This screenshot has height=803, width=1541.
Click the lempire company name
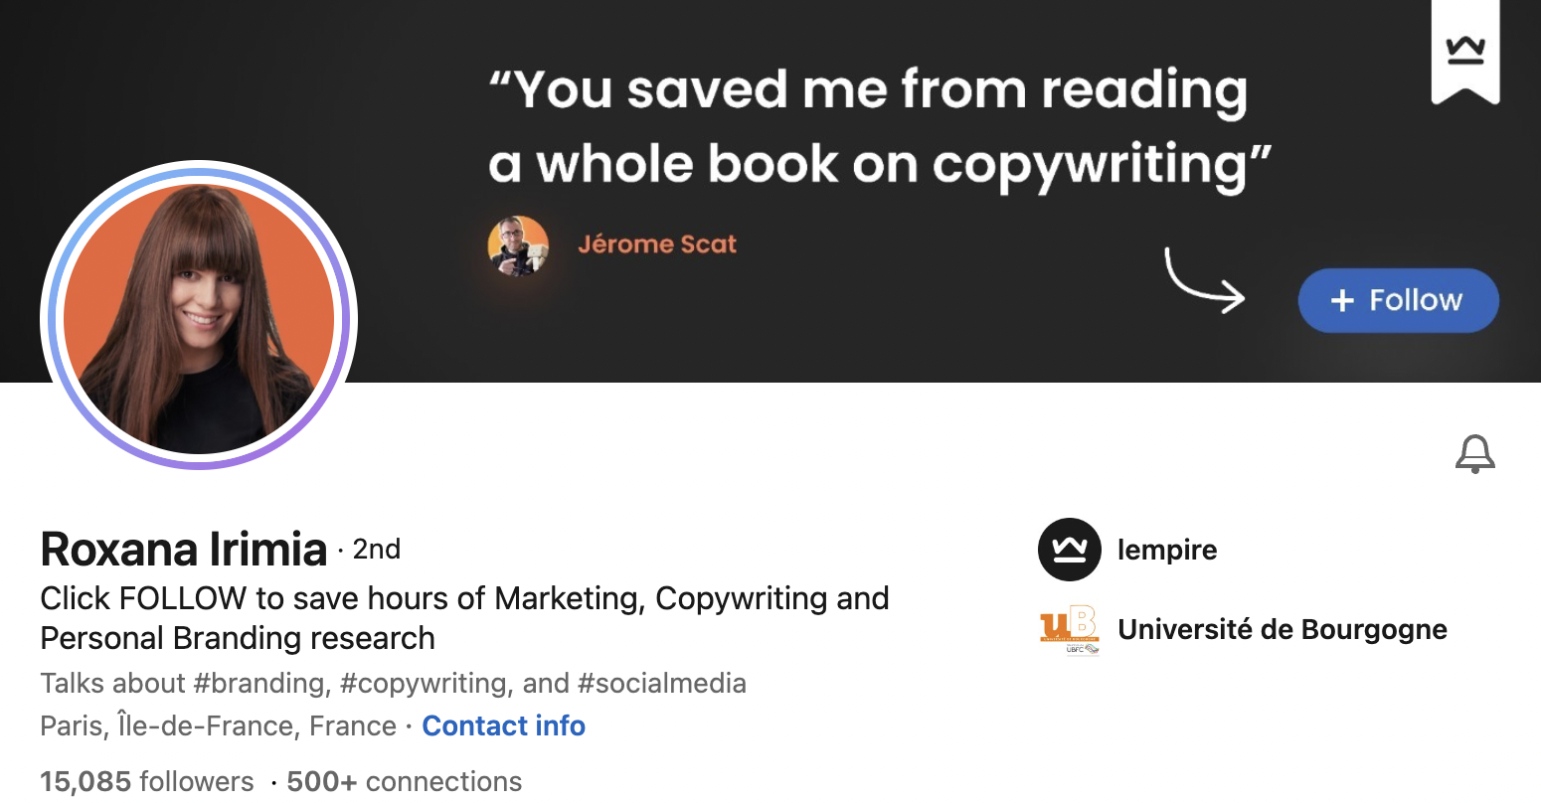click(x=1166, y=550)
